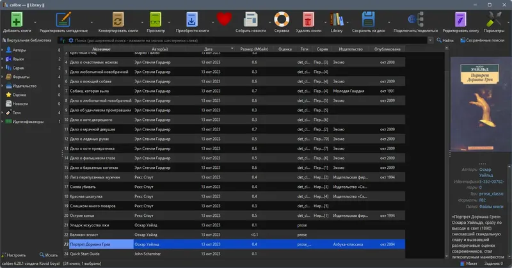The height and width of the screenshot is (268, 512).
Task: Select row Дело о коте дворецкого
Action: click(234, 120)
